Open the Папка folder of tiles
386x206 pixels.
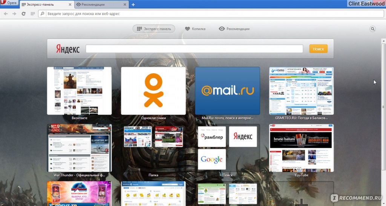click(153, 148)
